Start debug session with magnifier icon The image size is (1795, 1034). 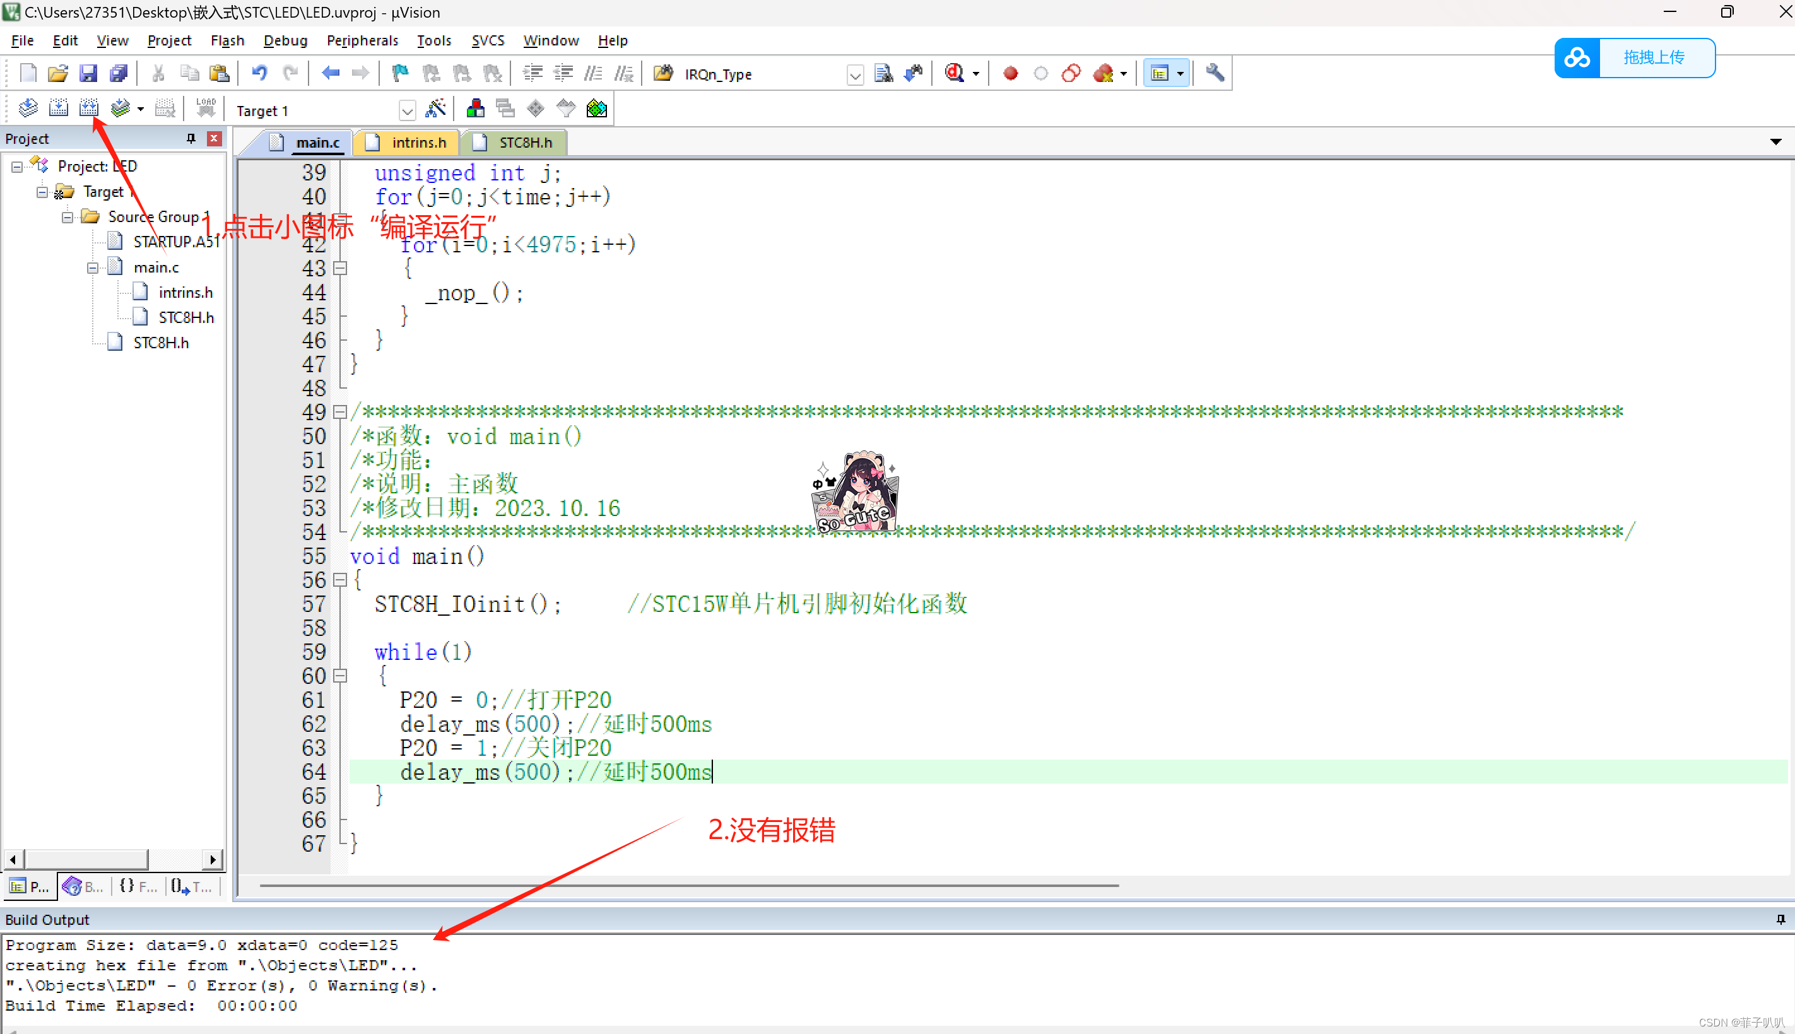953,73
